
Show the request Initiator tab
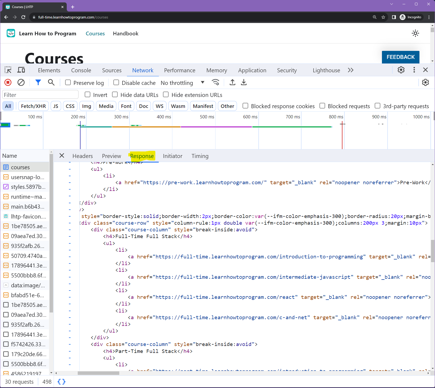pyautogui.click(x=173, y=156)
